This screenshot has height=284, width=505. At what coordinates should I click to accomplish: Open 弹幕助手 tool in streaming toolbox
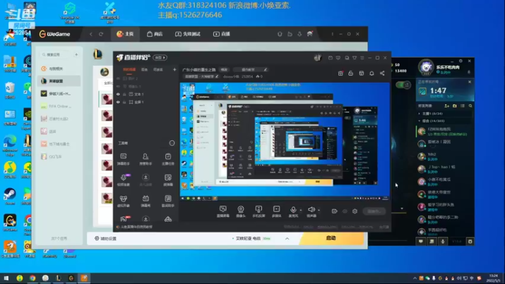coord(123,159)
